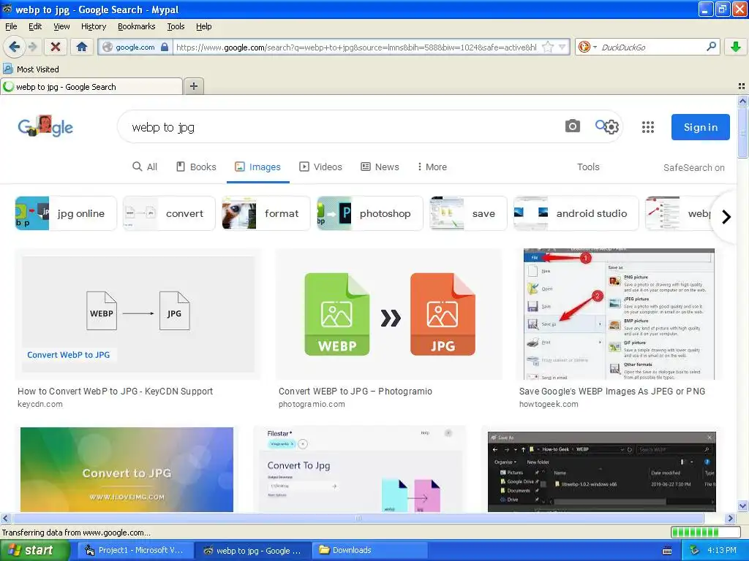749x561 pixels.
Task: Open the View menu
Action: tap(61, 26)
